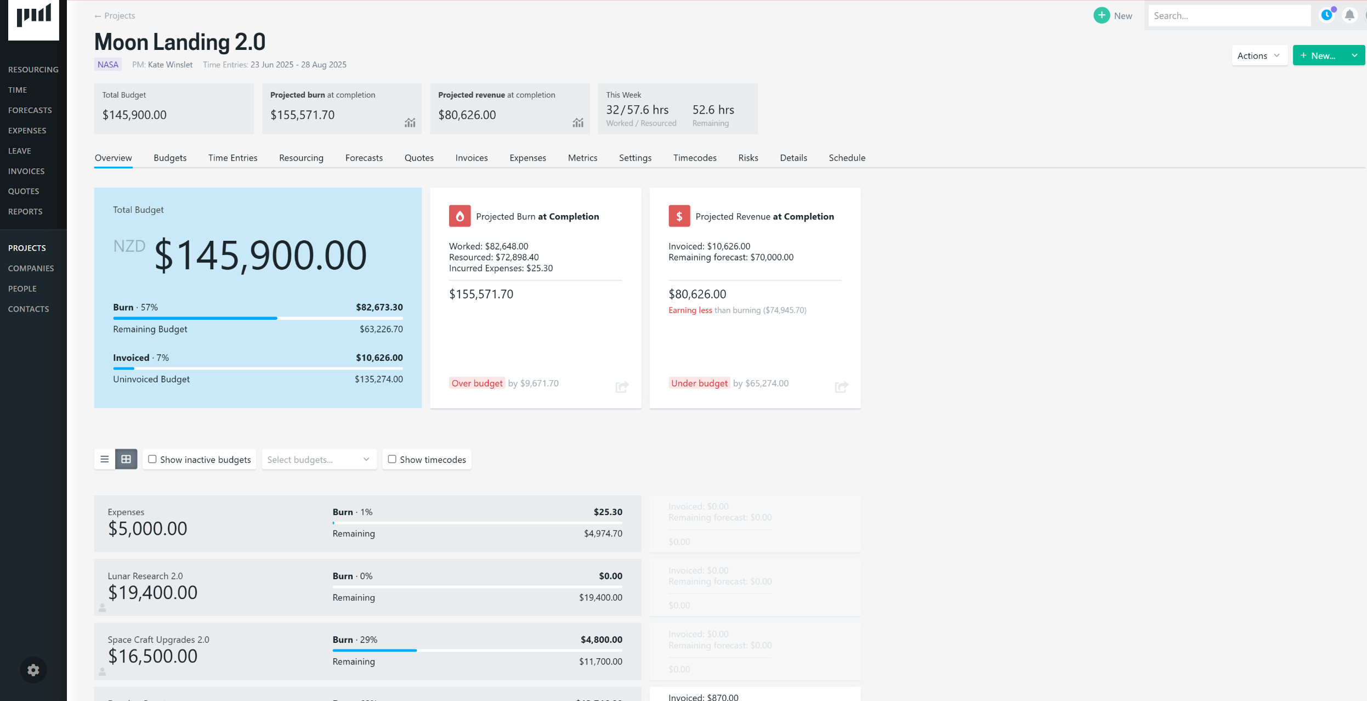The width and height of the screenshot is (1367, 701).
Task: Click the share icon on Projected Burn panel
Action: coord(621,387)
